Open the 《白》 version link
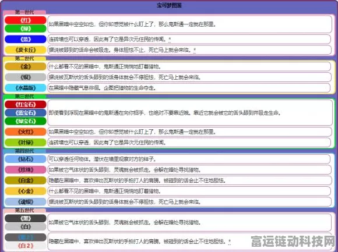Viewport: 338px width, 252px height. pos(26,226)
